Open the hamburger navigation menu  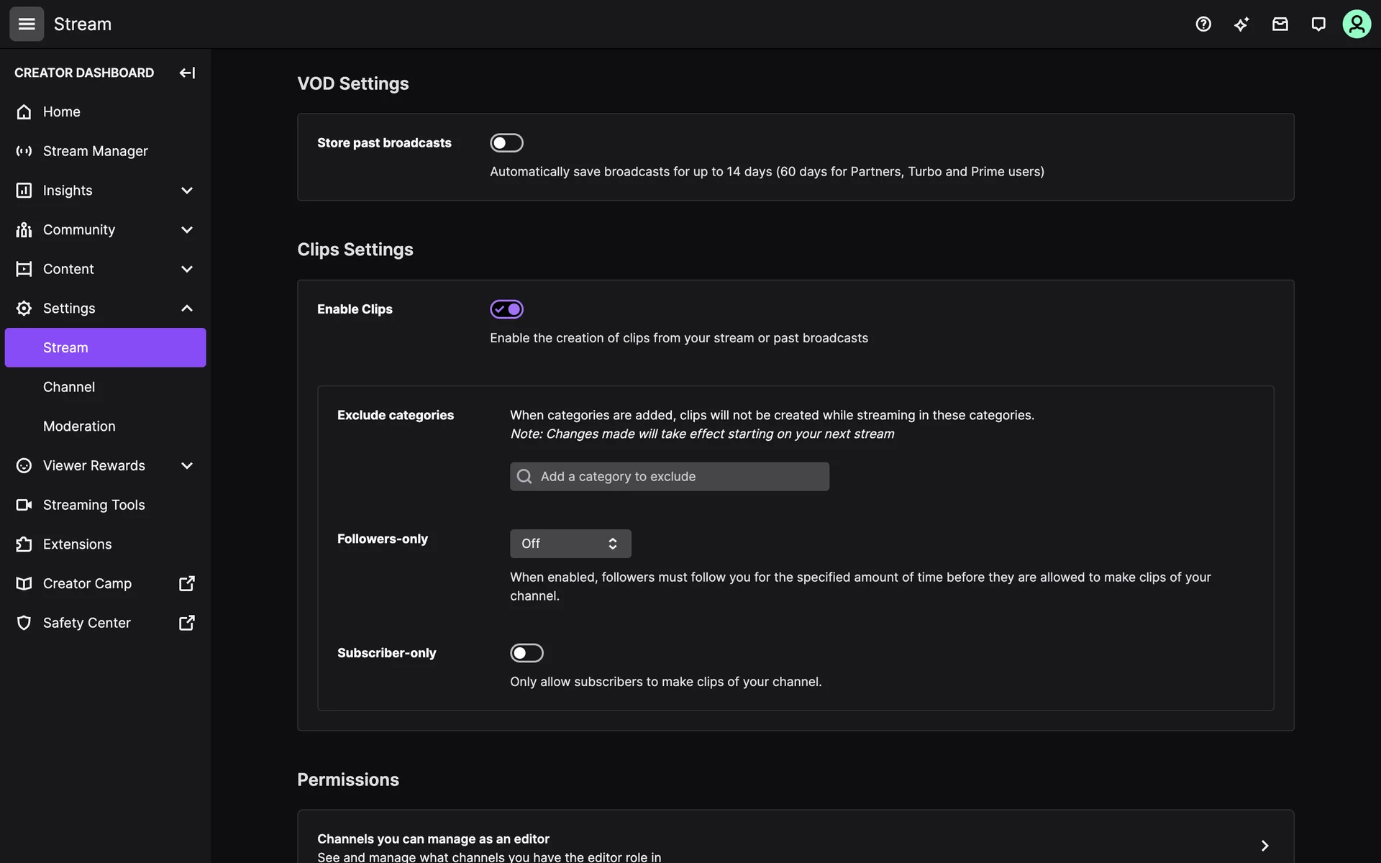coord(27,24)
